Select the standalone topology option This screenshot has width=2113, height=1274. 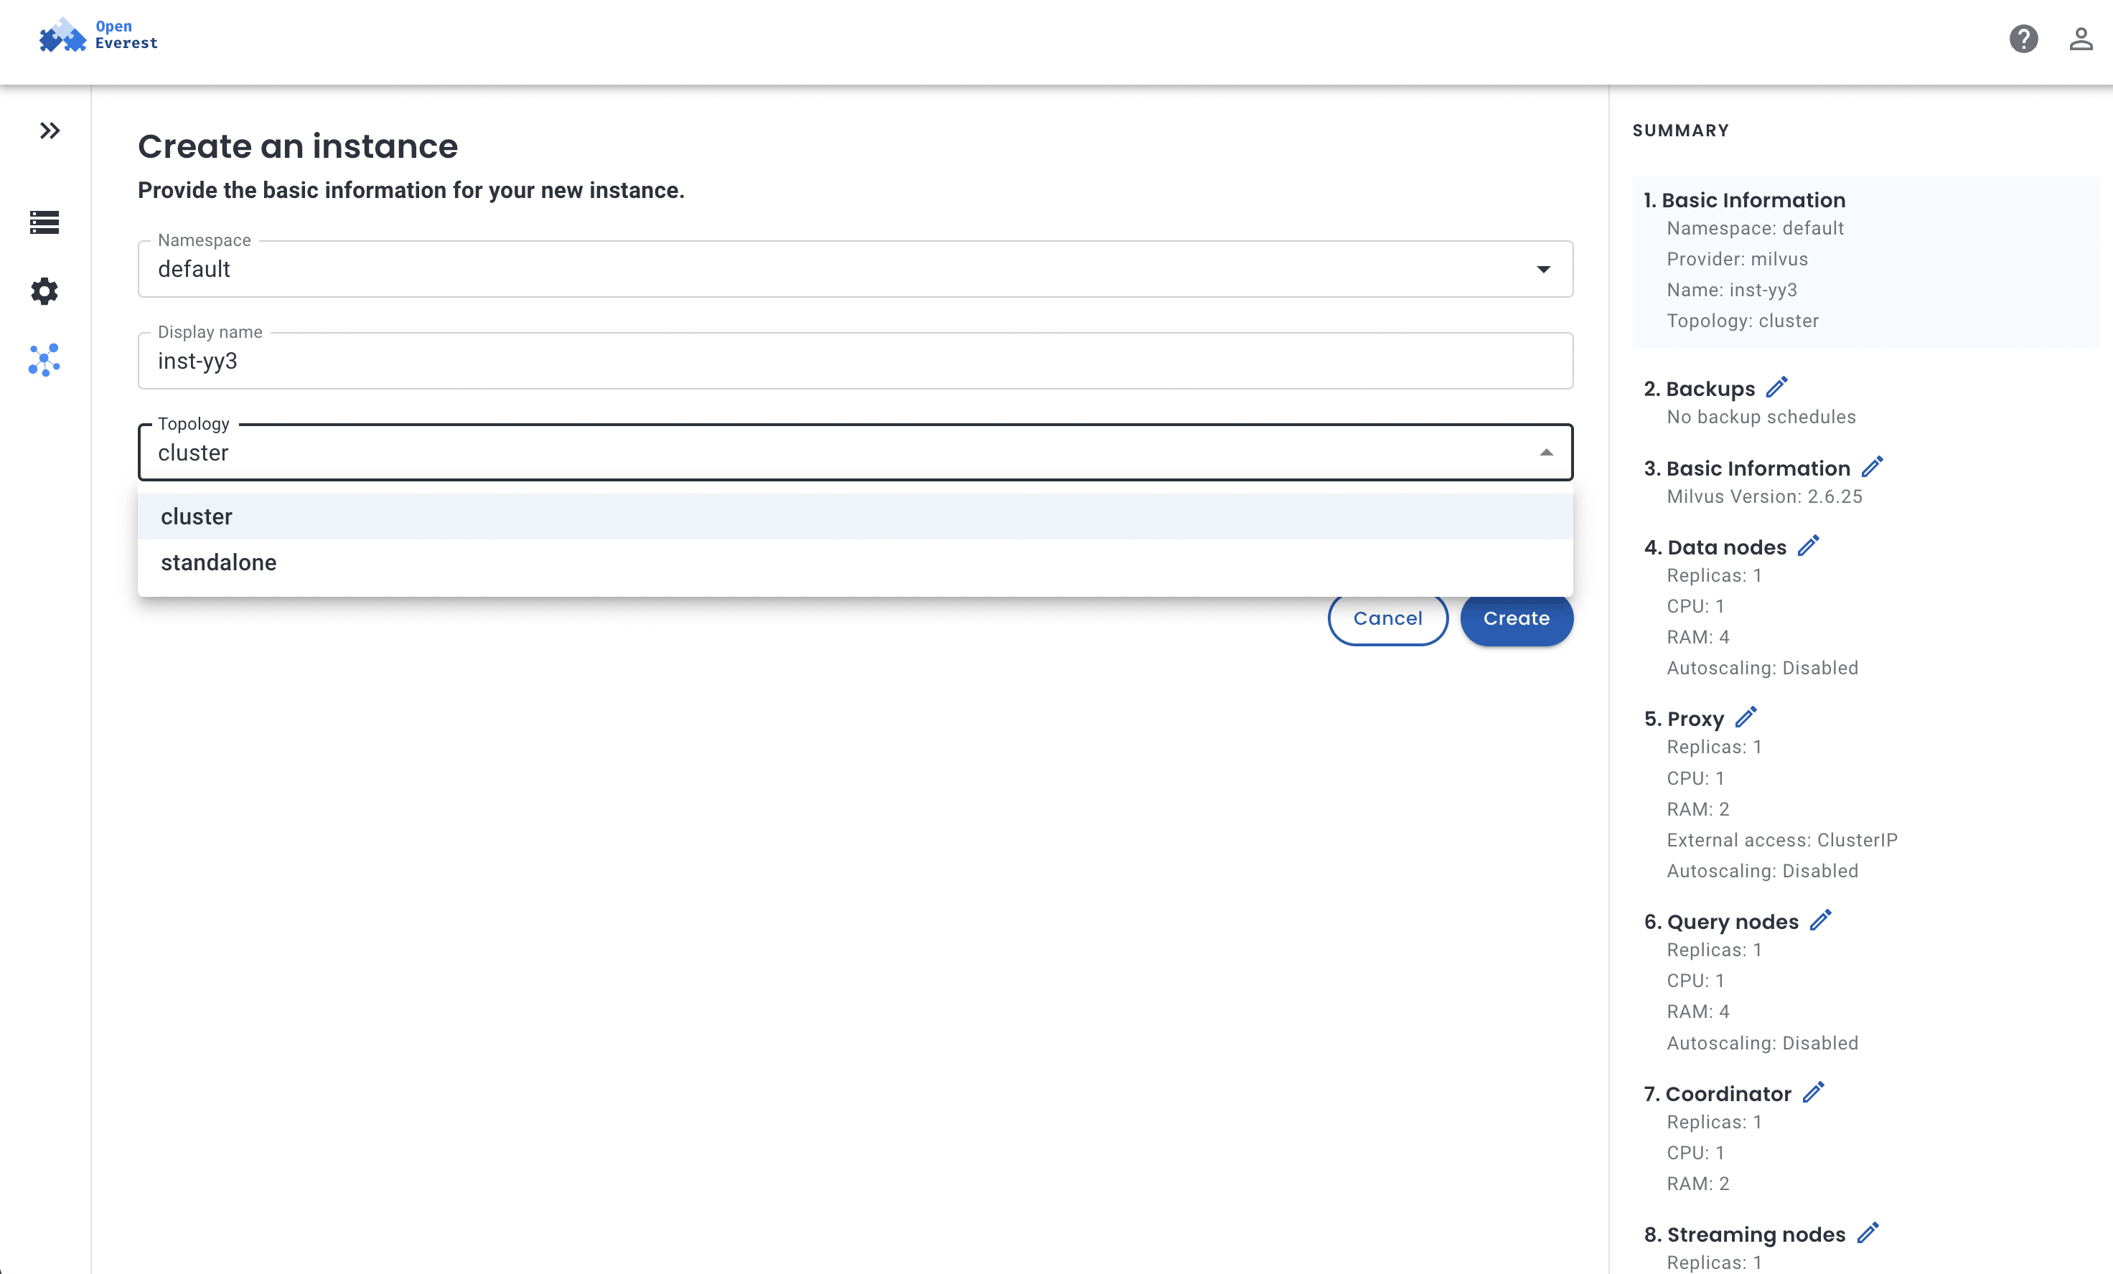pyautogui.click(x=855, y=562)
